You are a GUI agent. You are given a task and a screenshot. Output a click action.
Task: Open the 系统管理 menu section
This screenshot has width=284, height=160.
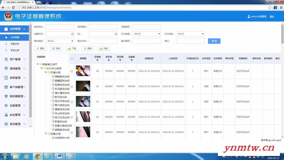click(x=15, y=124)
